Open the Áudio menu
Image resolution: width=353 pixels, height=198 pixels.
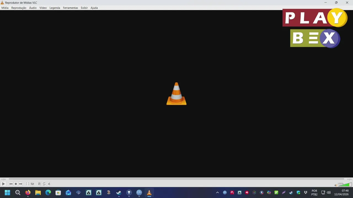[x=33, y=8]
